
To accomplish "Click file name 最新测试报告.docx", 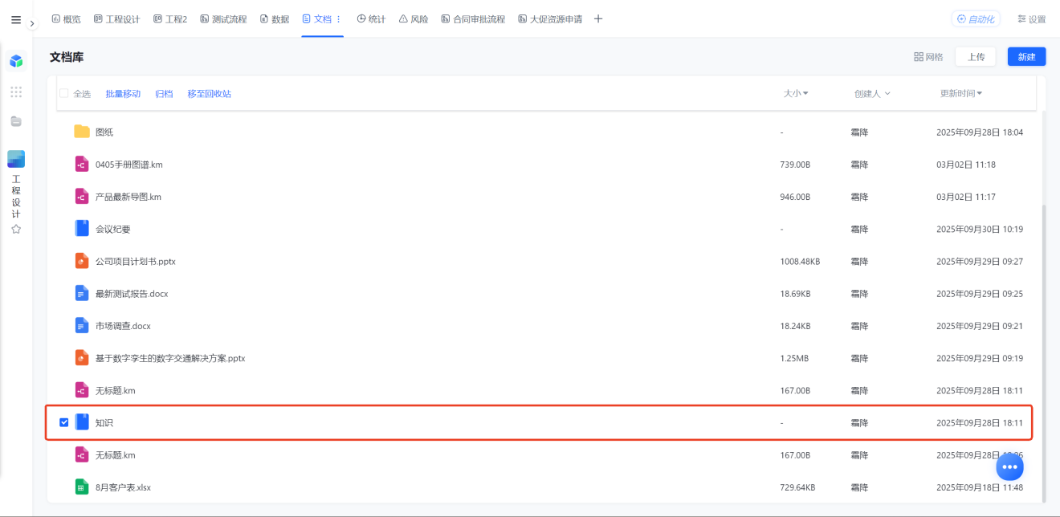I will pyautogui.click(x=132, y=294).
